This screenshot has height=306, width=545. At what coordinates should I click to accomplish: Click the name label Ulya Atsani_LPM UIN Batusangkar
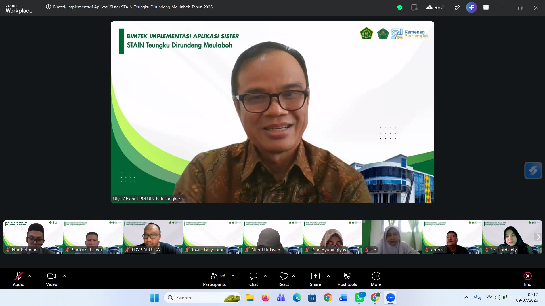tap(146, 199)
